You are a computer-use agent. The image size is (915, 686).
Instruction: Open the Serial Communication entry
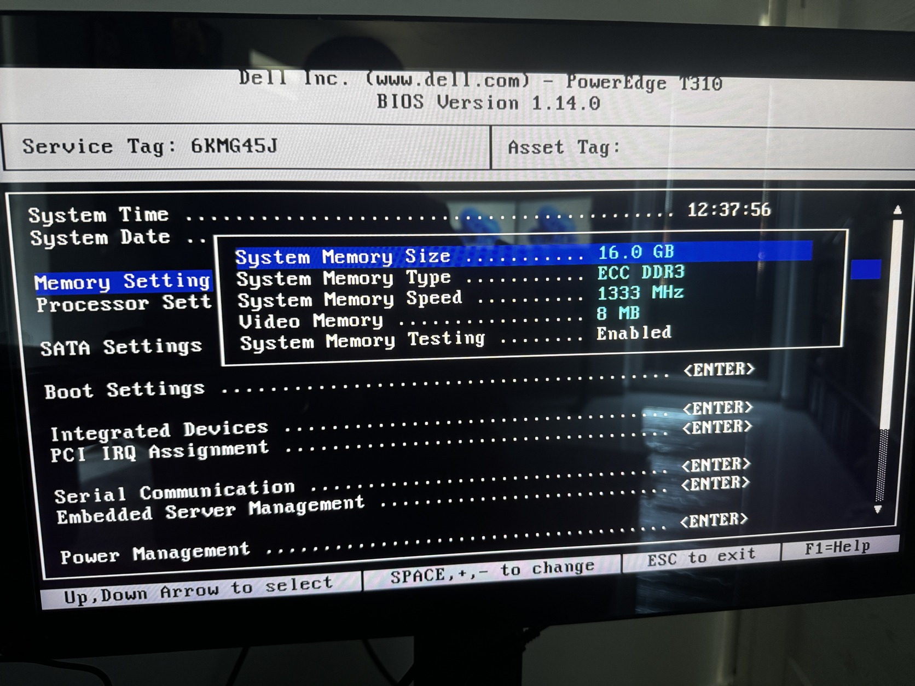(x=175, y=491)
